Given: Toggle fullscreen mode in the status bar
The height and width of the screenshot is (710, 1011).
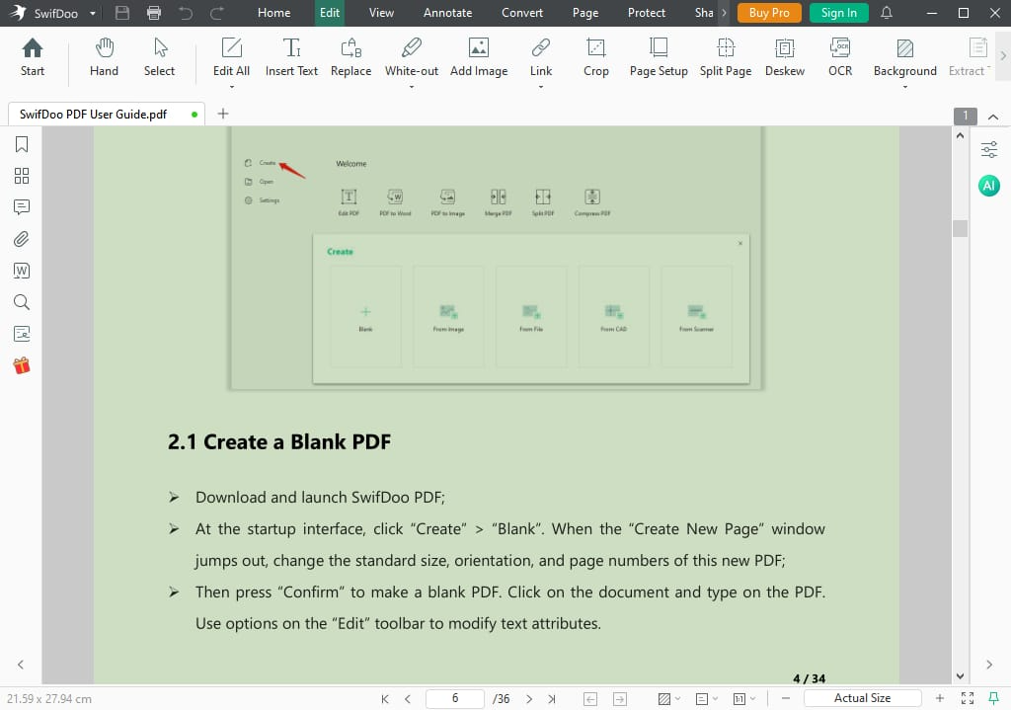Looking at the screenshot, I should click(x=967, y=698).
